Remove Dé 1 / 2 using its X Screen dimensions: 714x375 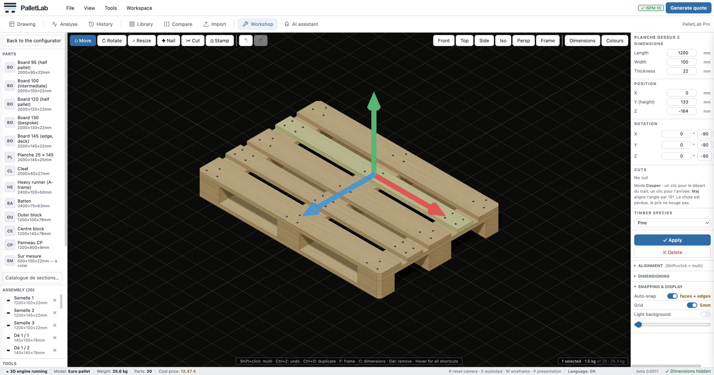(55, 350)
